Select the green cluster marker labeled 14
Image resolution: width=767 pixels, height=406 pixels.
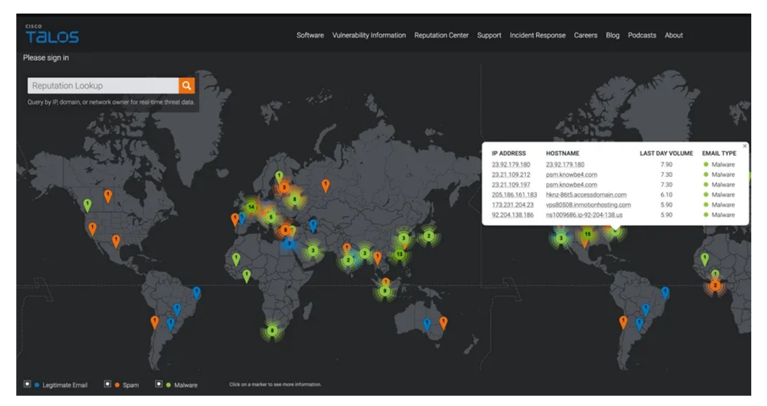251,207
